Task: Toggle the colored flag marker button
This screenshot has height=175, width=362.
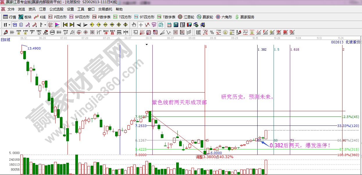Action: point(57,25)
